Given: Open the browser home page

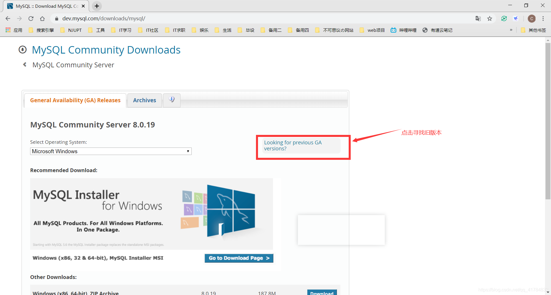Looking at the screenshot, I should [42, 19].
